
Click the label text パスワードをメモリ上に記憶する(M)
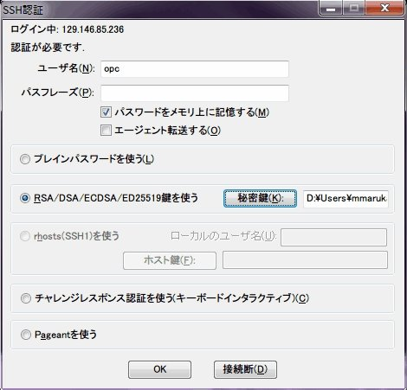[192, 112]
